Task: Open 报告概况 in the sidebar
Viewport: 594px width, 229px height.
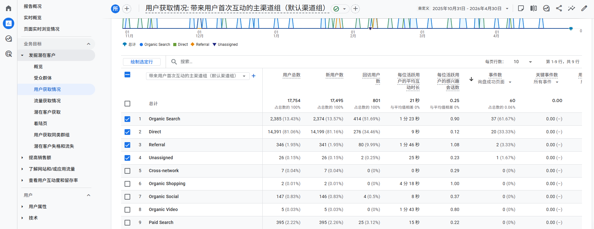Action: [x=33, y=6]
